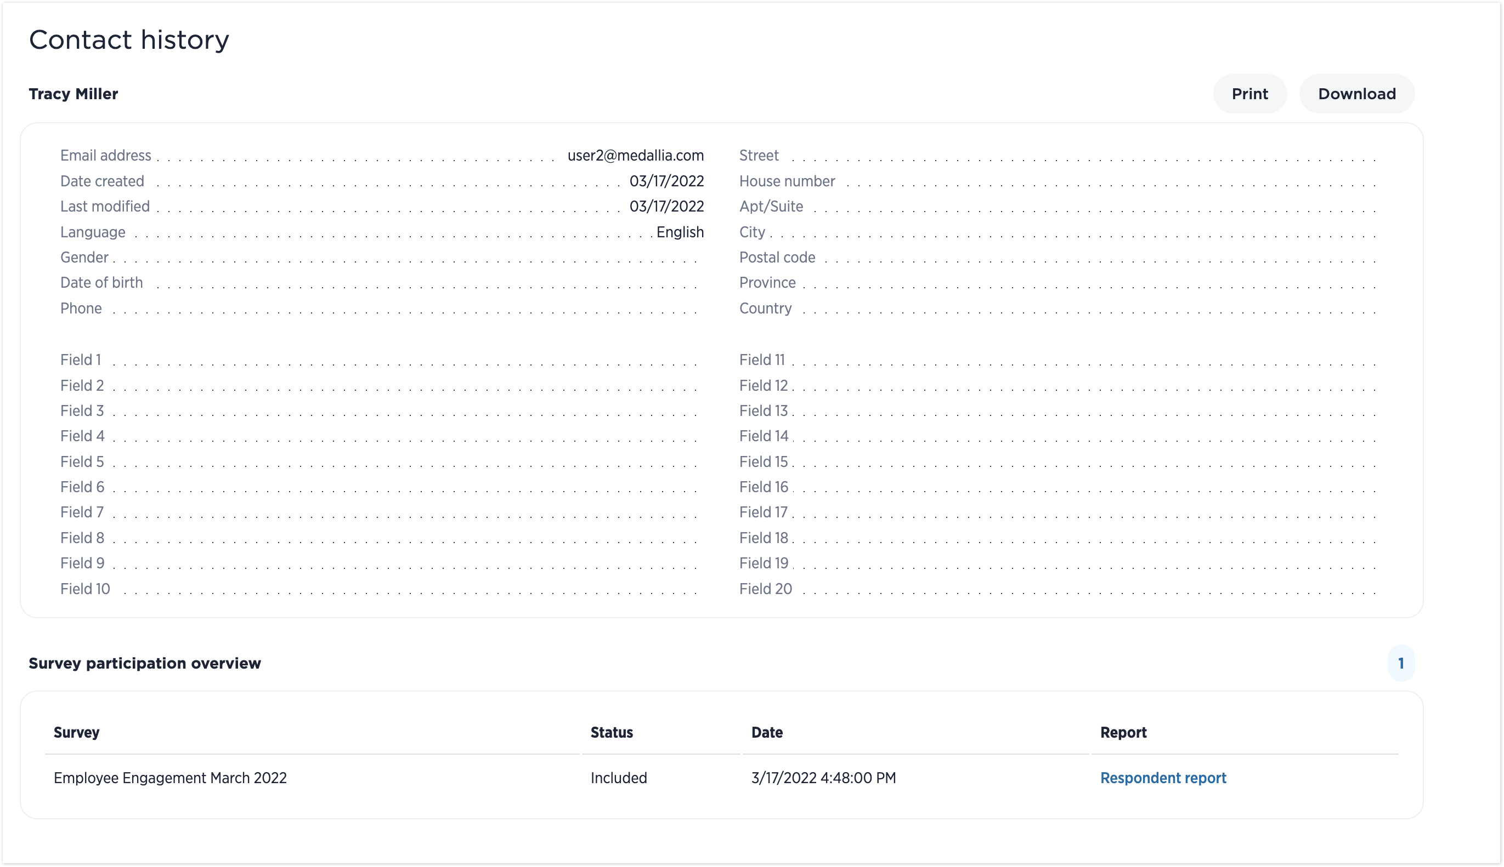Image resolution: width=1504 pixels, height=867 pixels.
Task: Click the City label
Action: (x=752, y=232)
